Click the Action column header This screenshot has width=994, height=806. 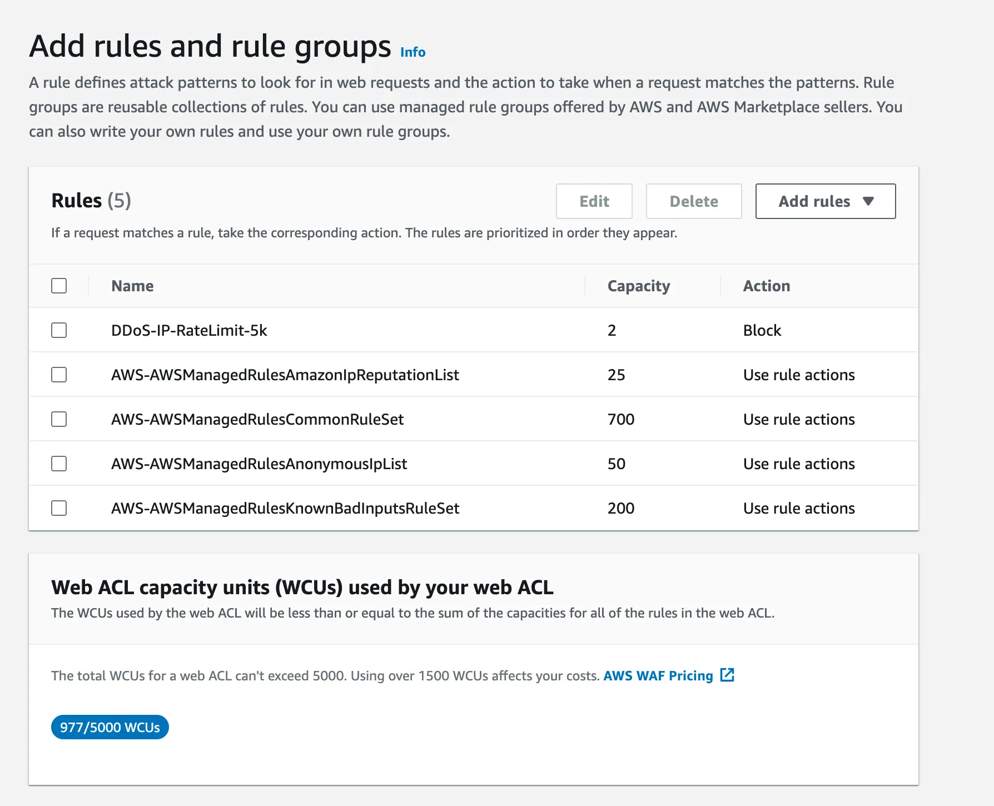click(x=766, y=286)
